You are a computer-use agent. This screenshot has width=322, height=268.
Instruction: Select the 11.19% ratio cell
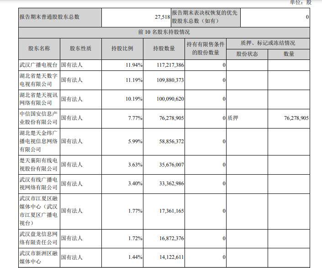pos(134,80)
